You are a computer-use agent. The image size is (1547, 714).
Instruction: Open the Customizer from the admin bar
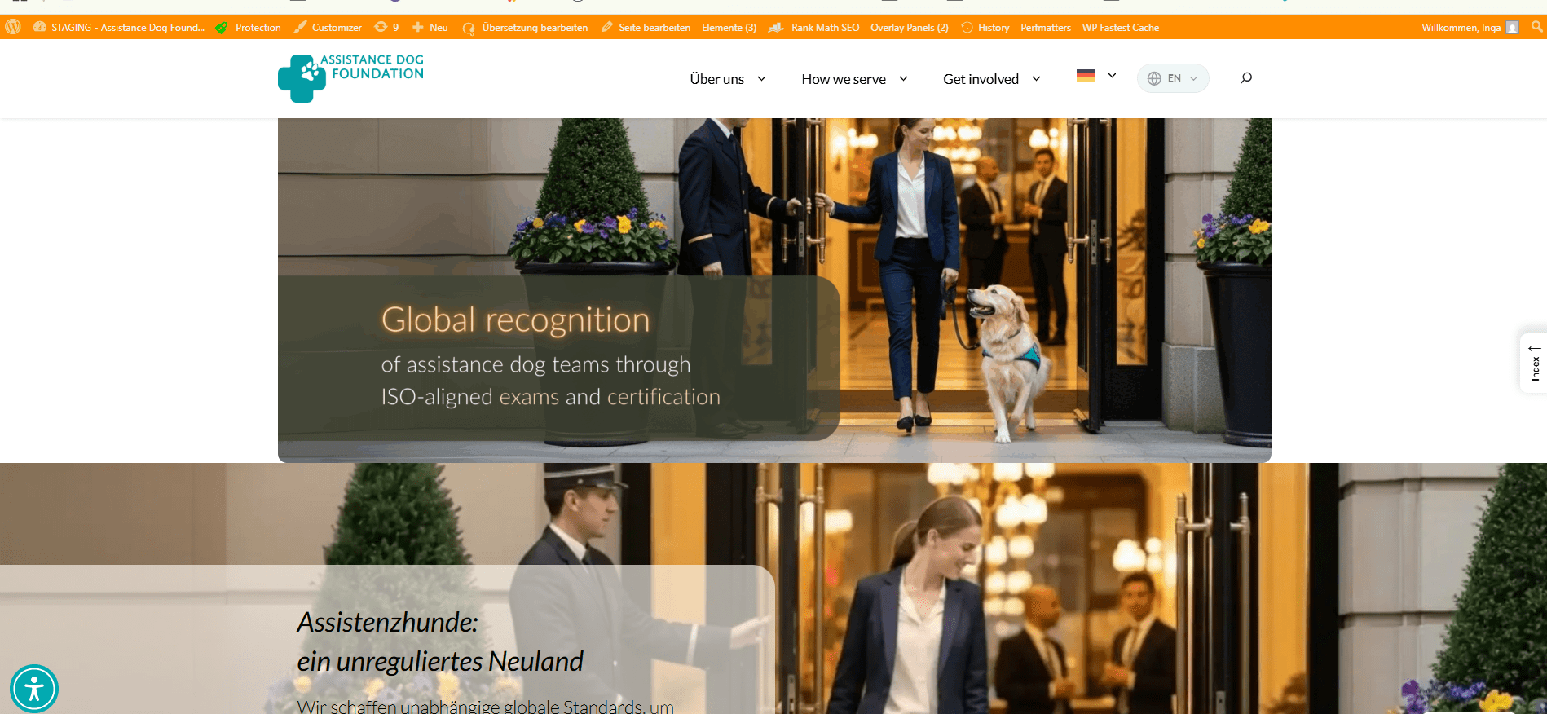point(328,27)
